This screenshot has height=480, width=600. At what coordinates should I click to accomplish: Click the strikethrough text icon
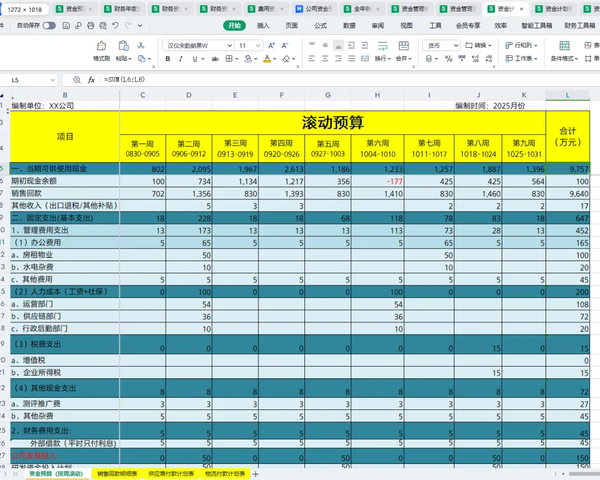(x=215, y=58)
